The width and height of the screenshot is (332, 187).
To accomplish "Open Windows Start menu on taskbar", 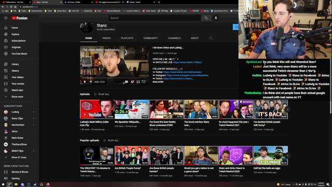I will 3,184.
